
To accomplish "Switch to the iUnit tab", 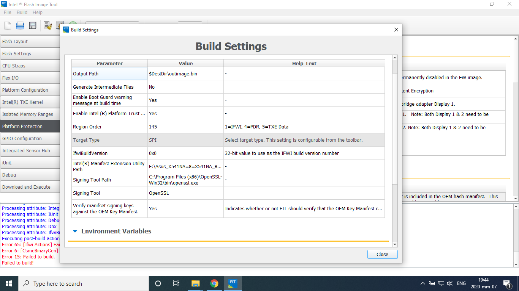I will click(x=30, y=163).
